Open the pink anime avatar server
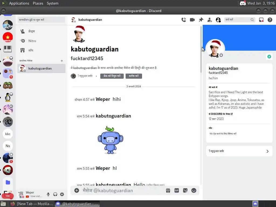 8,109
